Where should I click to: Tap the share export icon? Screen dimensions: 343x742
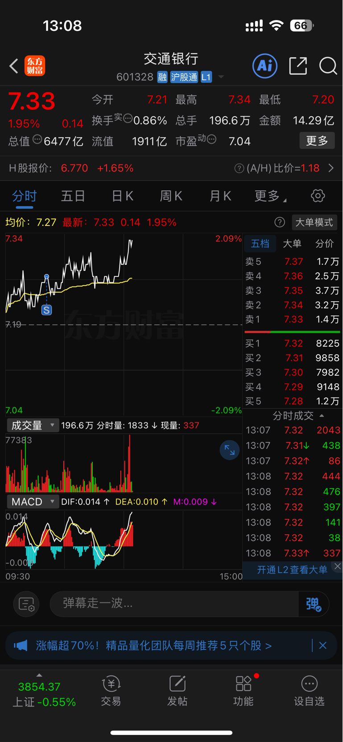(x=298, y=66)
